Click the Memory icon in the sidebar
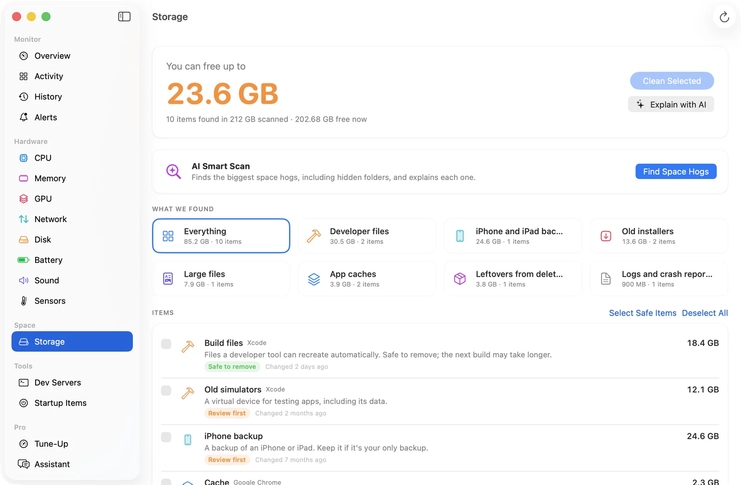Image resolution: width=741 pixels, height=485 pixels. click(24, 178)
